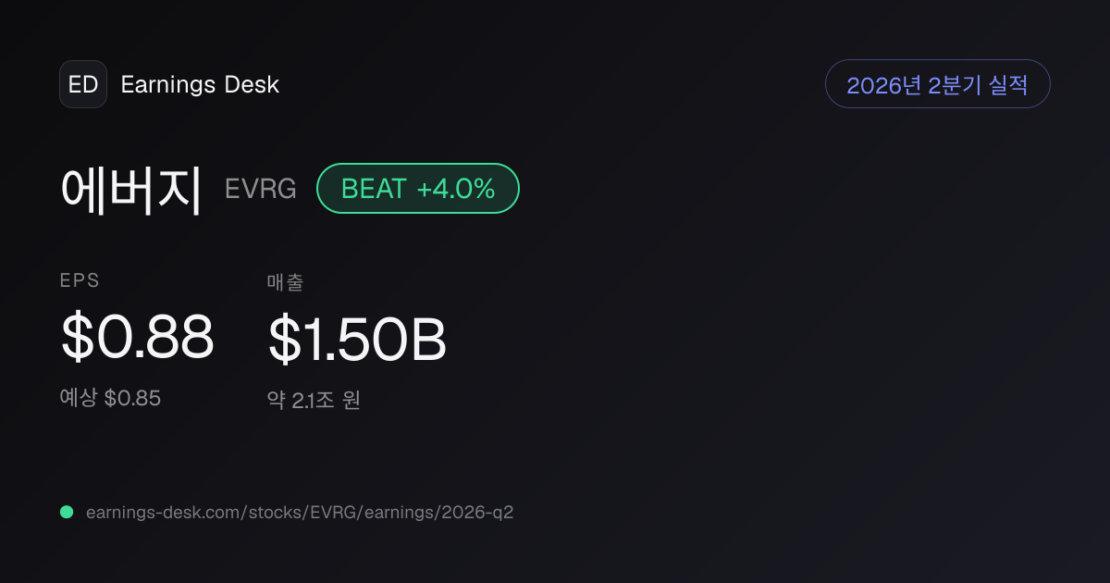The image size is (1110, 583).
Task: Click the word BEAT in the green badge
Action: (374, 189)
